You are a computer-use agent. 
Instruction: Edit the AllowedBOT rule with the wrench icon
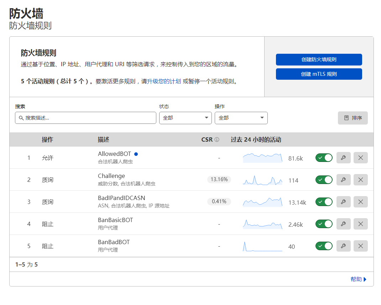(x=343, y=158)
